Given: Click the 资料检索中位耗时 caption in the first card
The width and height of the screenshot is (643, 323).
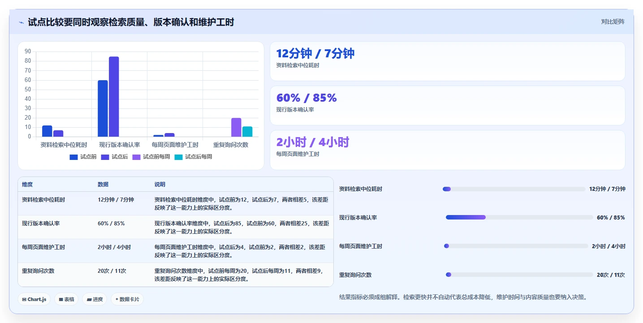Looking at the screenshot, I should tap(298, 65).
